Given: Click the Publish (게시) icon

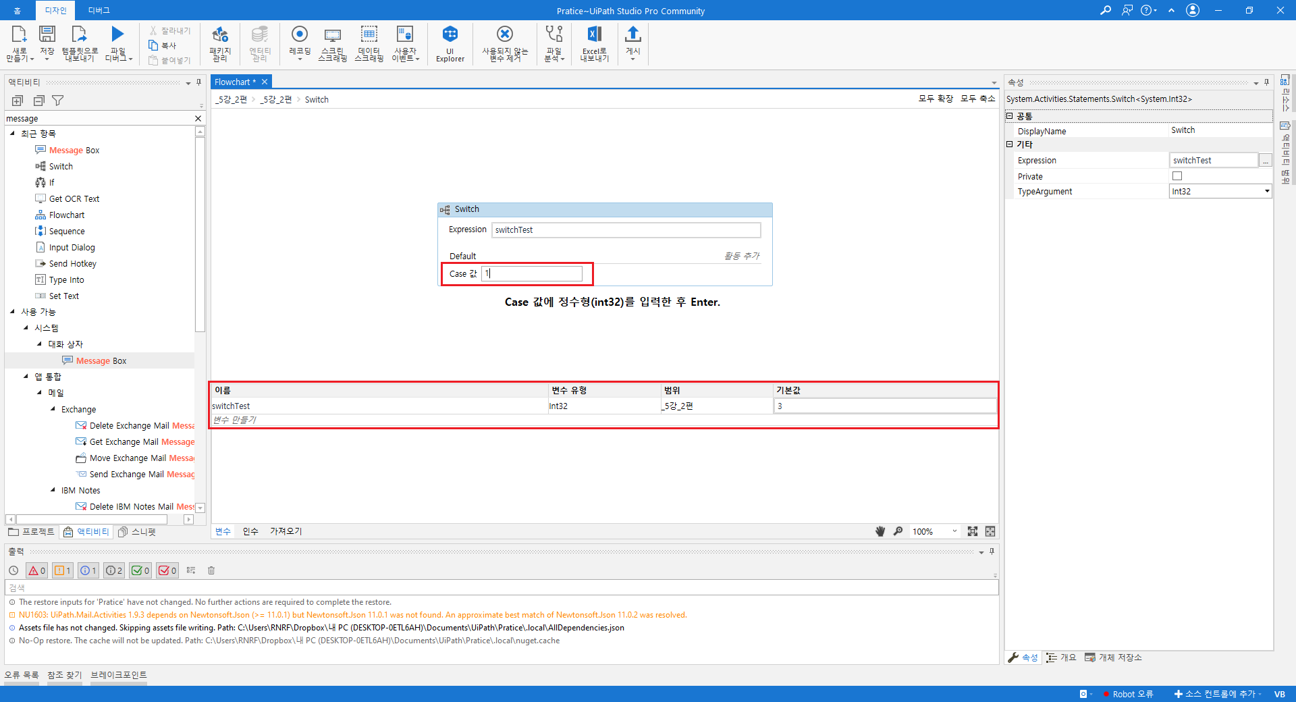Looking at the screenshot, I should 632,34.
